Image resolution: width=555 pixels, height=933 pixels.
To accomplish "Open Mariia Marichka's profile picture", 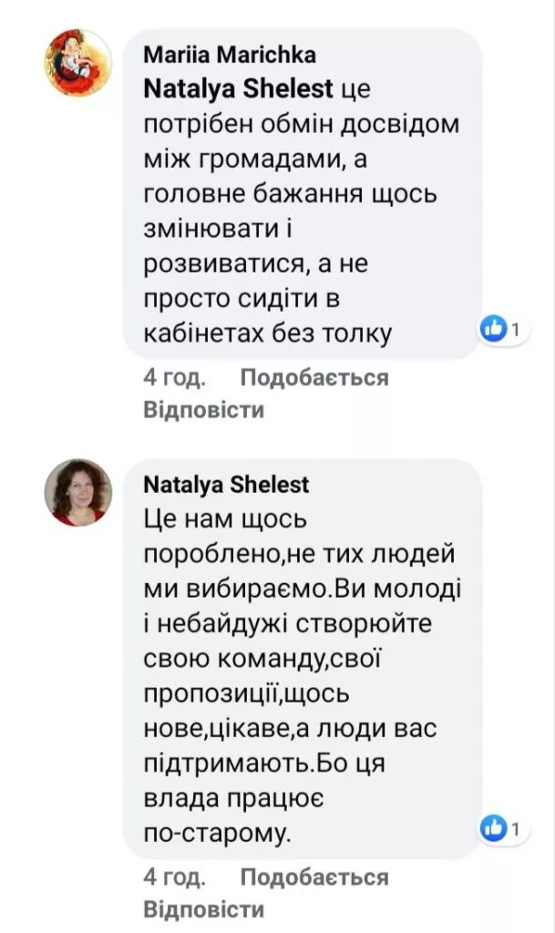I will 78,62.
